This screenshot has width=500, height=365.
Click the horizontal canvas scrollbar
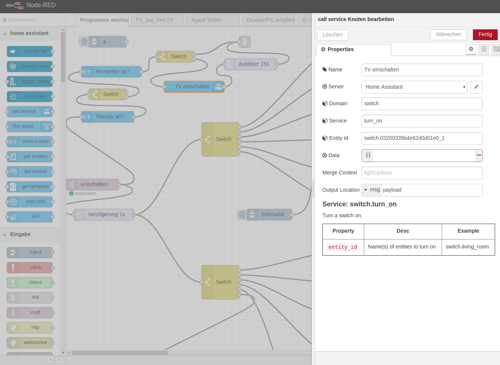click(120, 353)
